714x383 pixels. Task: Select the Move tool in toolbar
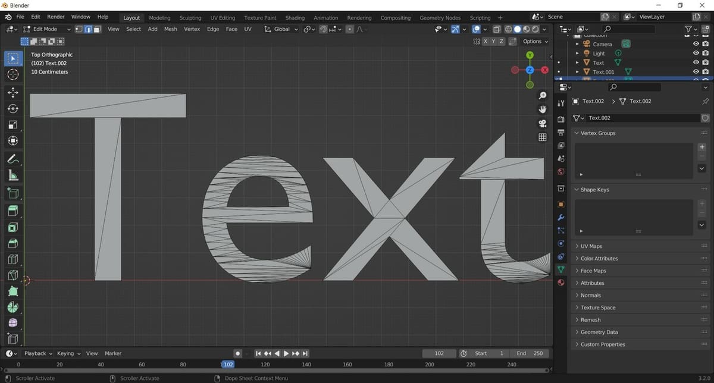13,93
